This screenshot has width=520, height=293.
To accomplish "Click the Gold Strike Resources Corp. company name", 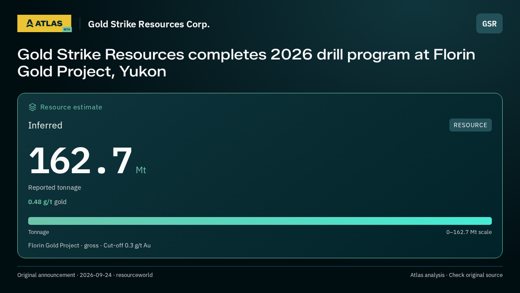I will pyautogui.click(x=149, y=24).
